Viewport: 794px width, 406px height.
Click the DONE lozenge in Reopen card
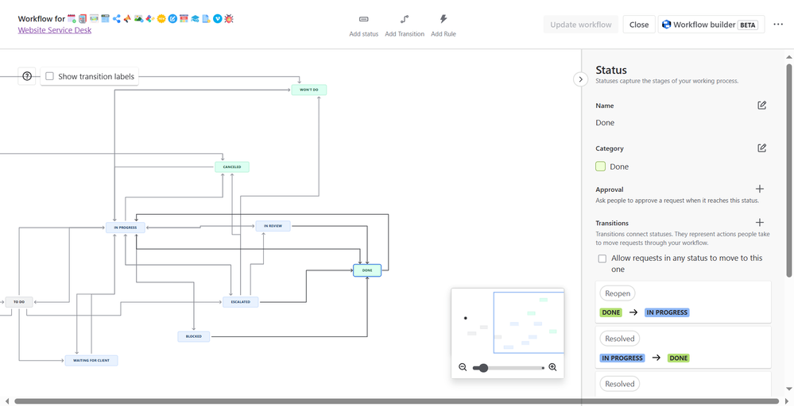611,312
